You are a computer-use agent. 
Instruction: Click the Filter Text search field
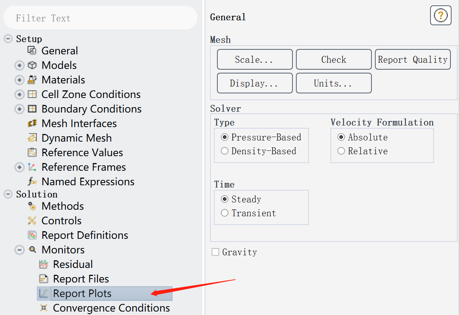click(x=100, y=18)
